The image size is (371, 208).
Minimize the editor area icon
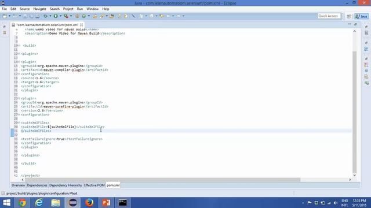click(350, 24)
